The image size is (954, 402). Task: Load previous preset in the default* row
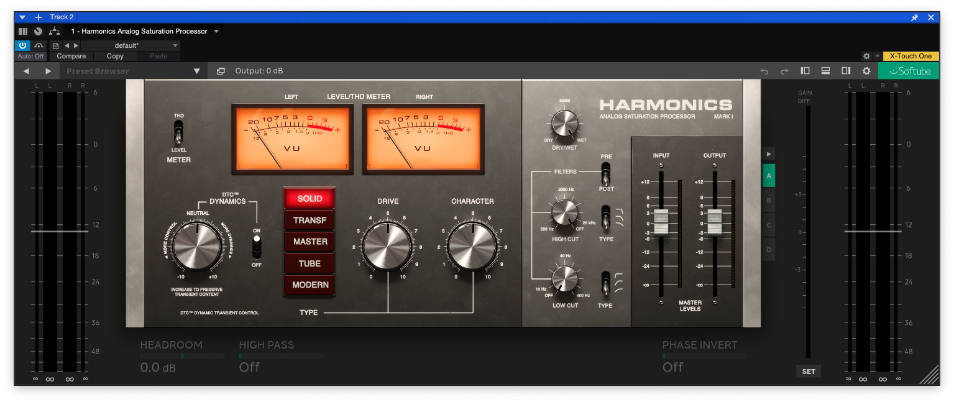coord(67,45)
